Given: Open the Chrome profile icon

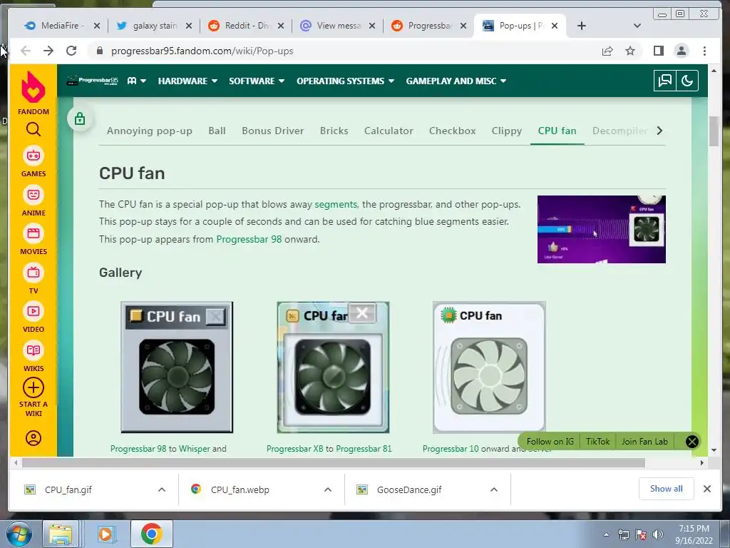Looking at the screenshot, I should coord(681,51).
